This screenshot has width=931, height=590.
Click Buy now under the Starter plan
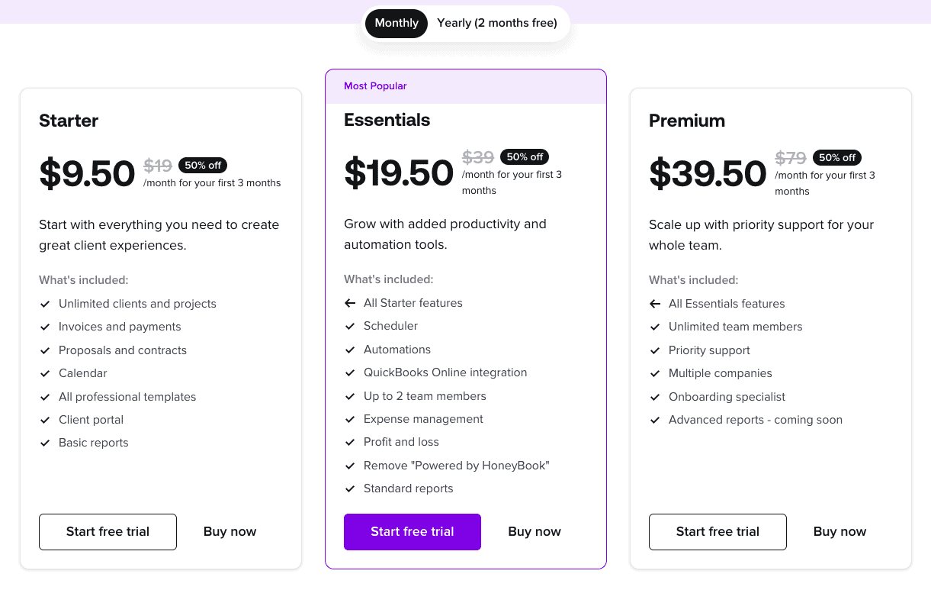coord(230,531)
